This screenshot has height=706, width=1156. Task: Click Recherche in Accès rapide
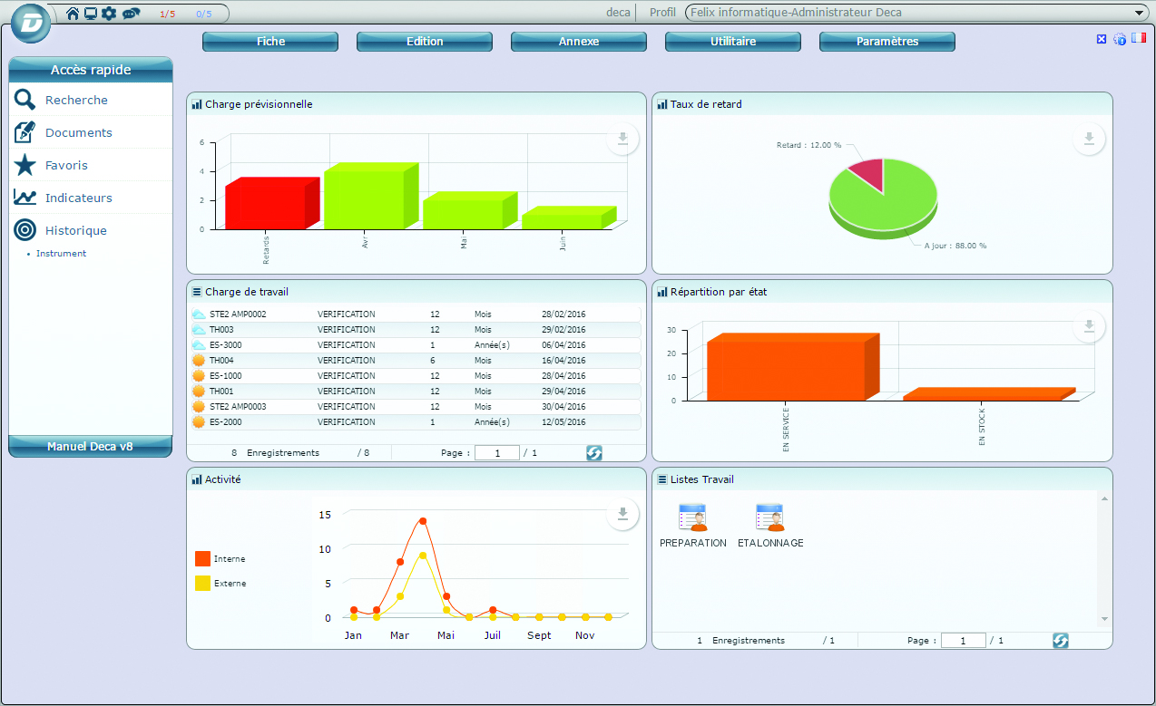click(x=76, y=101)
